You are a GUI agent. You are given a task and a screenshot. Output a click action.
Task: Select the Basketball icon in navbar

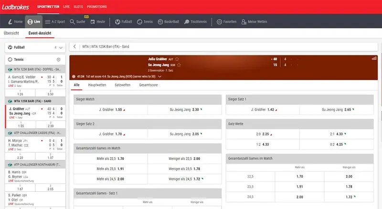pyautogui.click(x=160, y=21)
